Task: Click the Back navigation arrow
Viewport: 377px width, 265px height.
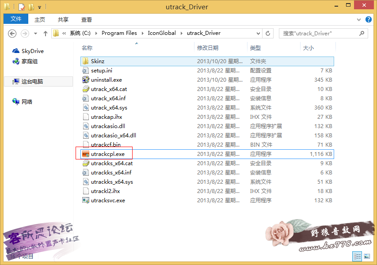Action: (x=12, y=34)
